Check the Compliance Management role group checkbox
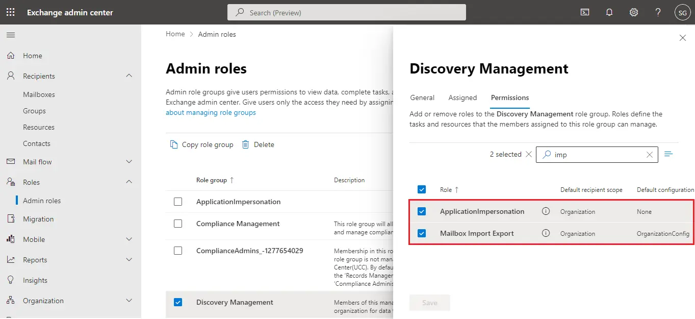Image resolution: width=695 pixels, height=319 pixels. tap(178, 224)
